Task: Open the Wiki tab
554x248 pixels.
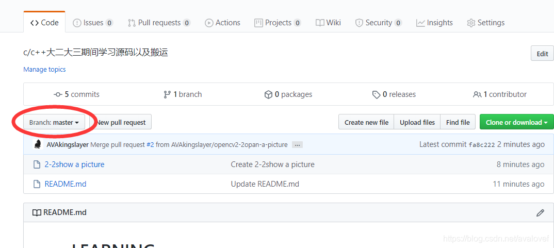Action: pyautogui.click(x=328, y=23)
